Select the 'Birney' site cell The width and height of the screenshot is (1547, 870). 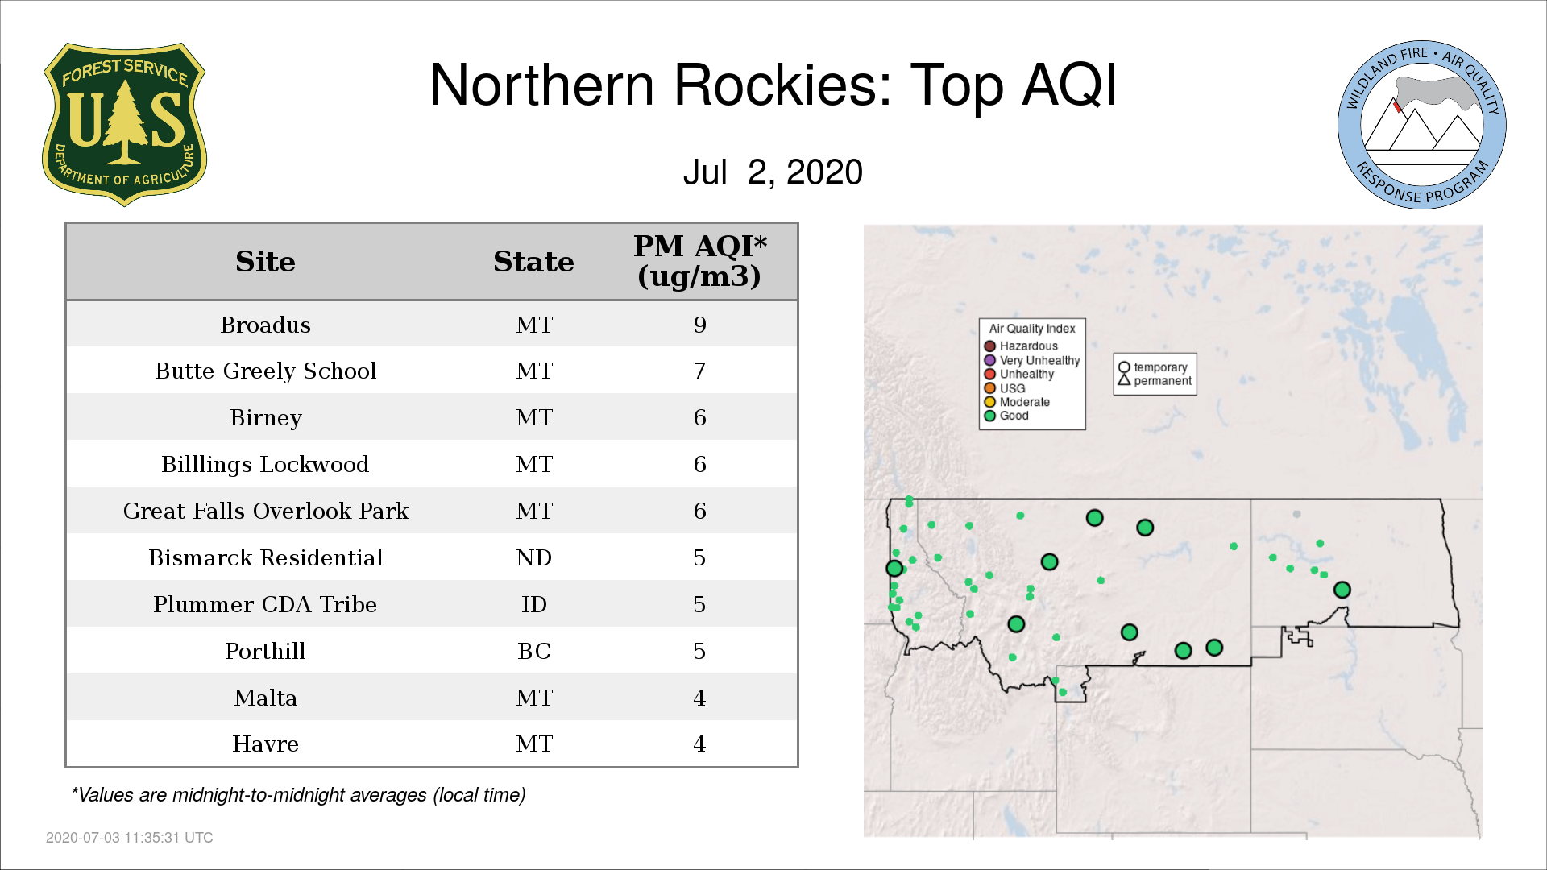tap(266, 418)
